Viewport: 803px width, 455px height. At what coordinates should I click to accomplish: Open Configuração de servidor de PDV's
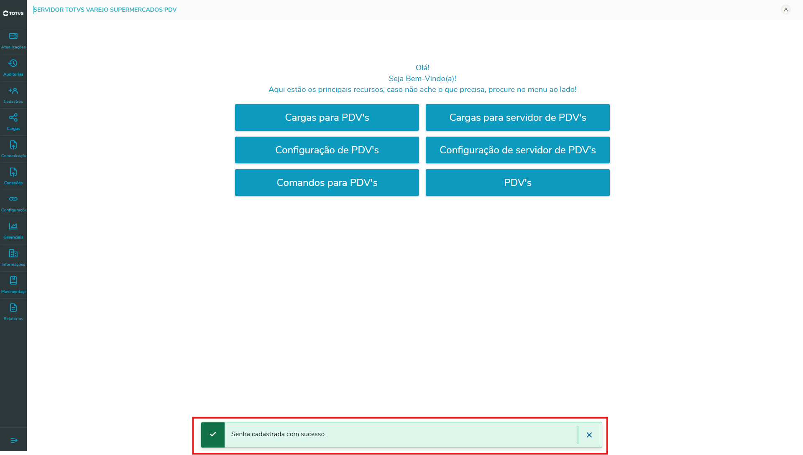pyautogui.click(x=517, y=150)
